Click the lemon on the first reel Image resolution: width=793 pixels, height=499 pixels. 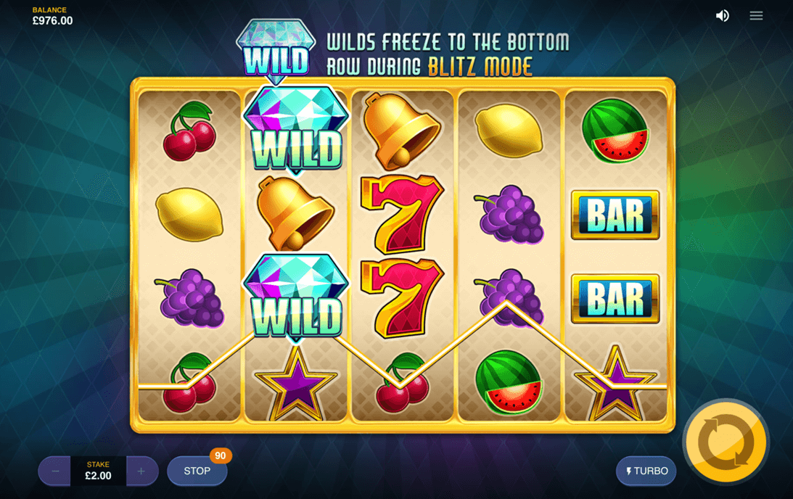coord(189,215)
